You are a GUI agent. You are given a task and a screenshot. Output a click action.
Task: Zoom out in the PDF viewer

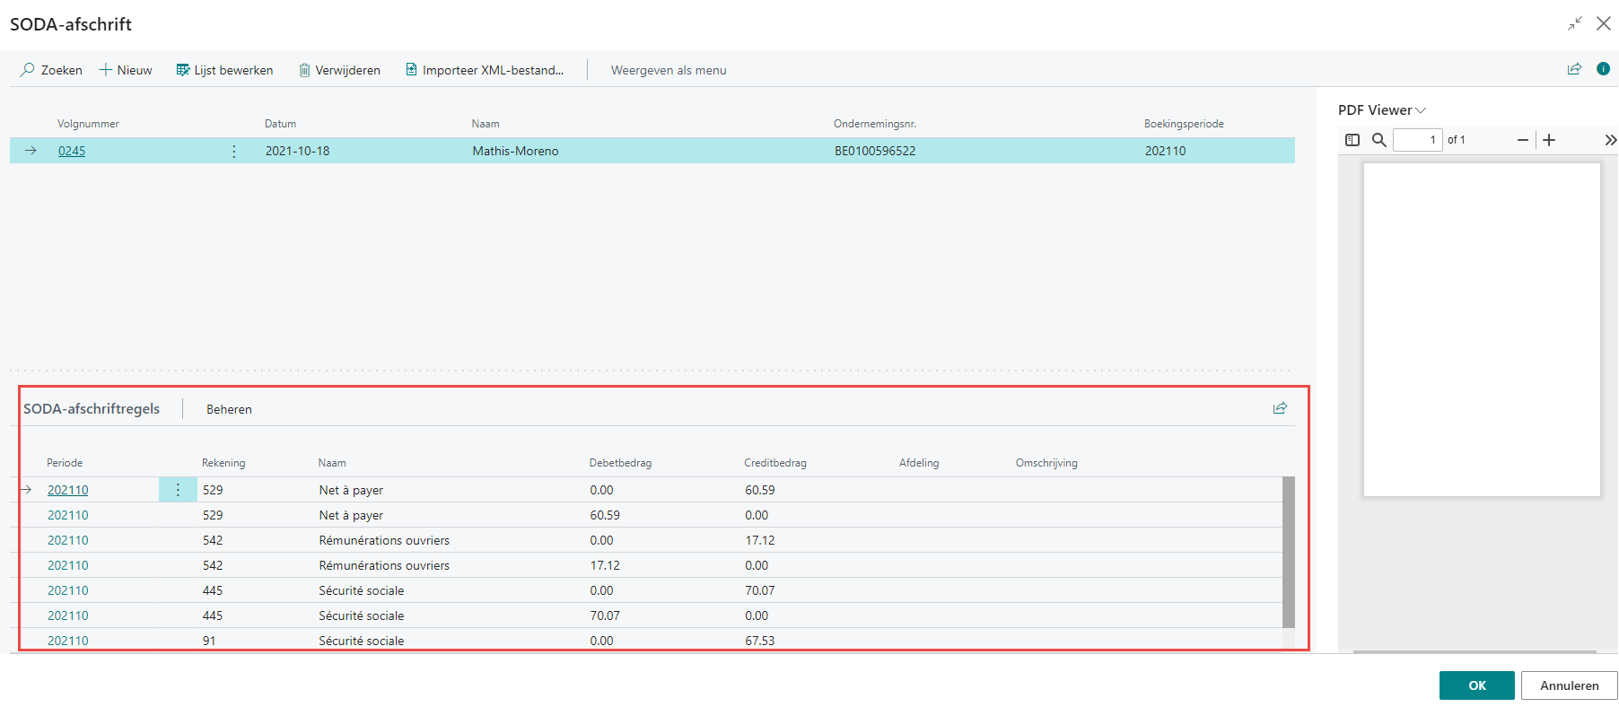[x=1522, y=140]
